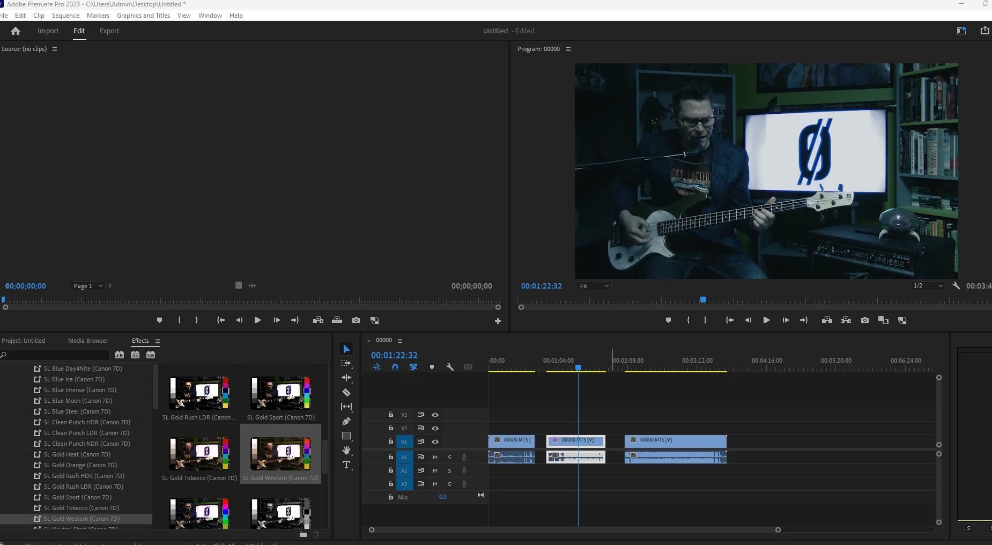Toggle Linked Selection in timeline
Viewport: 992px width, 545px height.
413,367
